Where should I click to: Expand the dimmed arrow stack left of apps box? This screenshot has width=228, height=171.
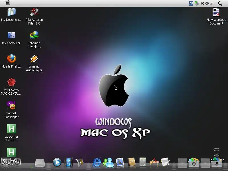point(182,163)
